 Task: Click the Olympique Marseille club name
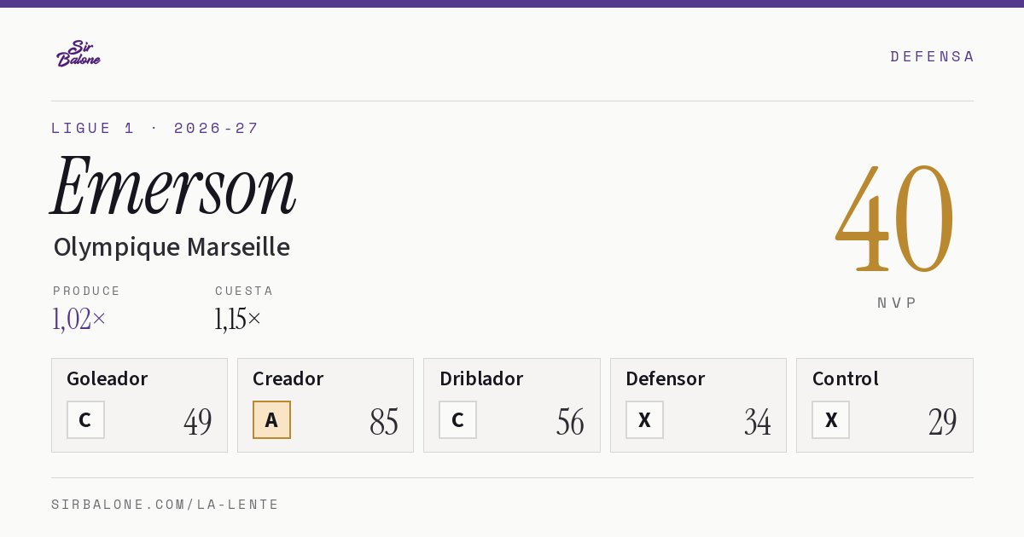tap(172, 247)
